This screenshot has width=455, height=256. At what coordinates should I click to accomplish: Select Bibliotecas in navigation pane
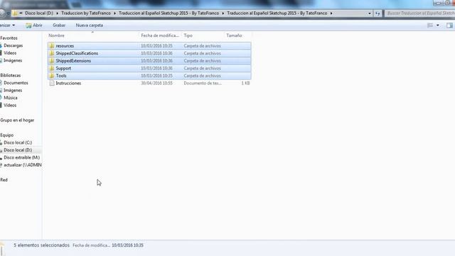pyautogui.click(x=11, y=75)
